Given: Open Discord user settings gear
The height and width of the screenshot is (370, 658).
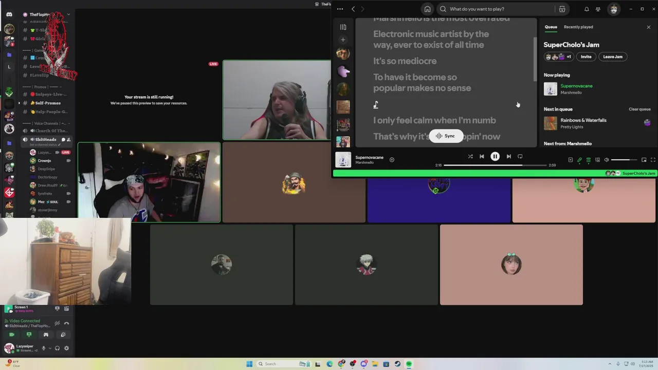Looking at the screenshot, I should pyautogui.click(x=66, y=348).
